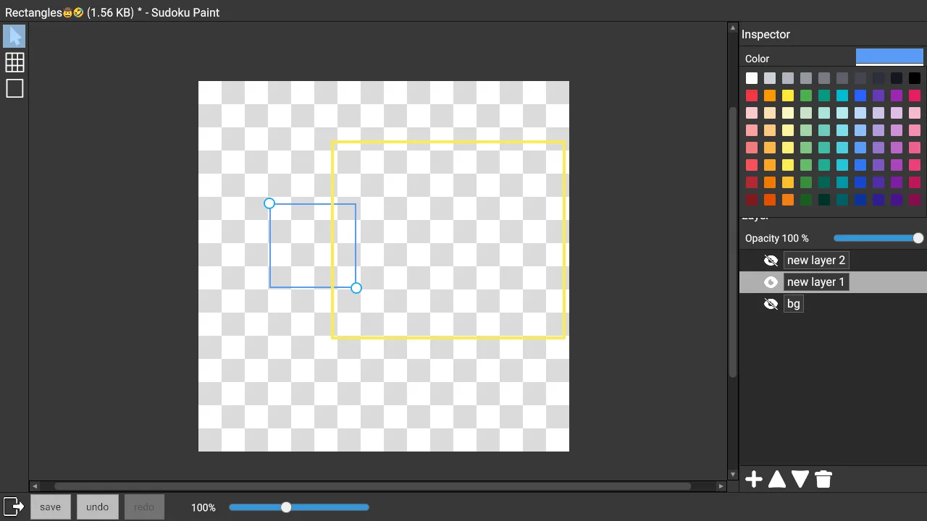The height and width of the screenshot is (521, 927).
Task: Select new layer 2 in the list
Action: point(815,260)
